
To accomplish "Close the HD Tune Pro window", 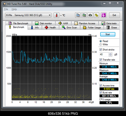I will pyautogui.click(x=118, y=3).
